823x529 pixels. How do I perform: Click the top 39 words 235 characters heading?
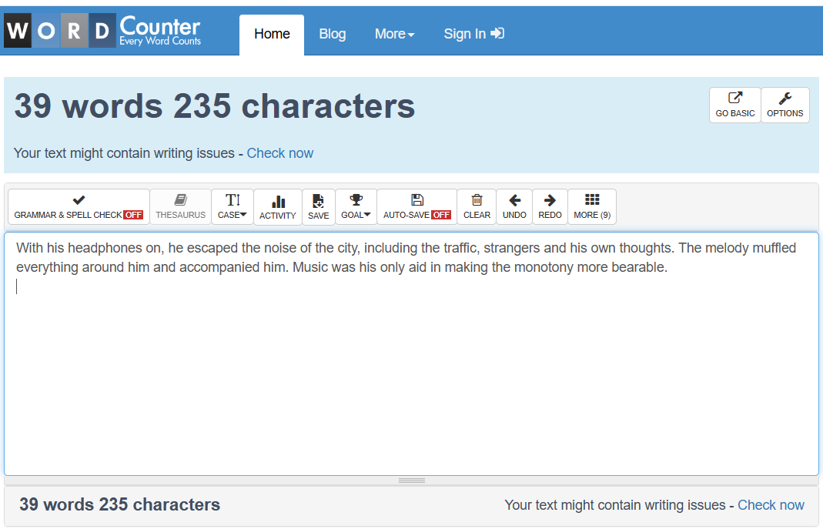point(214,106)
